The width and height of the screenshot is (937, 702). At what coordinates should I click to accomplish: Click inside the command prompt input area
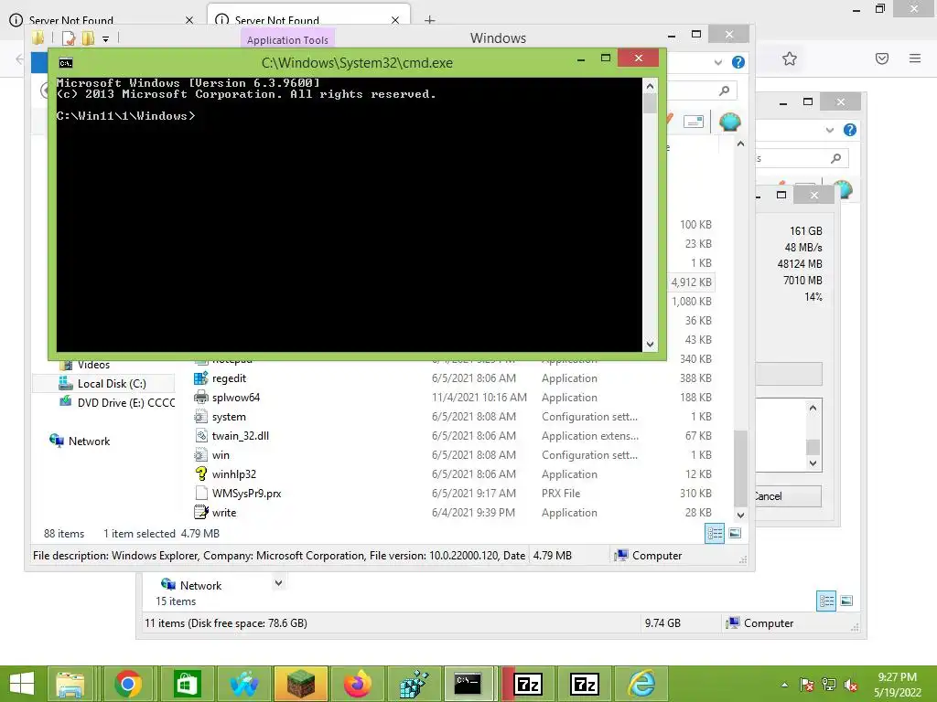tap(350, 215)
